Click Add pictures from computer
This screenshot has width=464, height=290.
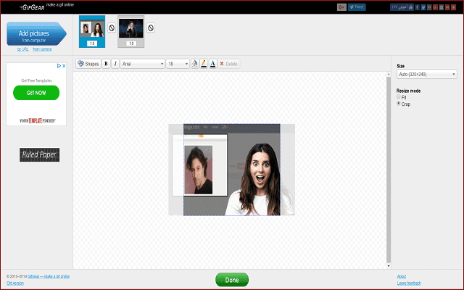coord(36,33)
